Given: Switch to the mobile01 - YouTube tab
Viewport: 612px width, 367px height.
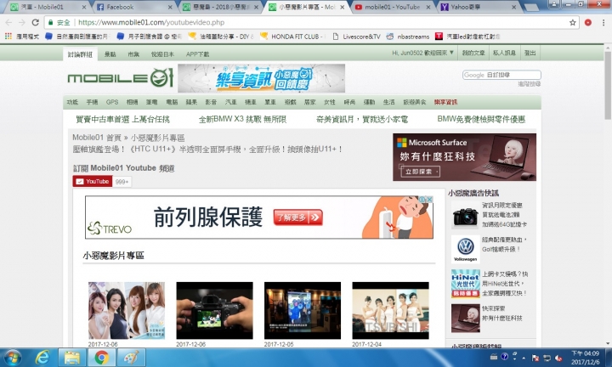Looking at the screenshot, I should pyautogui.click(x=392, y=7).
